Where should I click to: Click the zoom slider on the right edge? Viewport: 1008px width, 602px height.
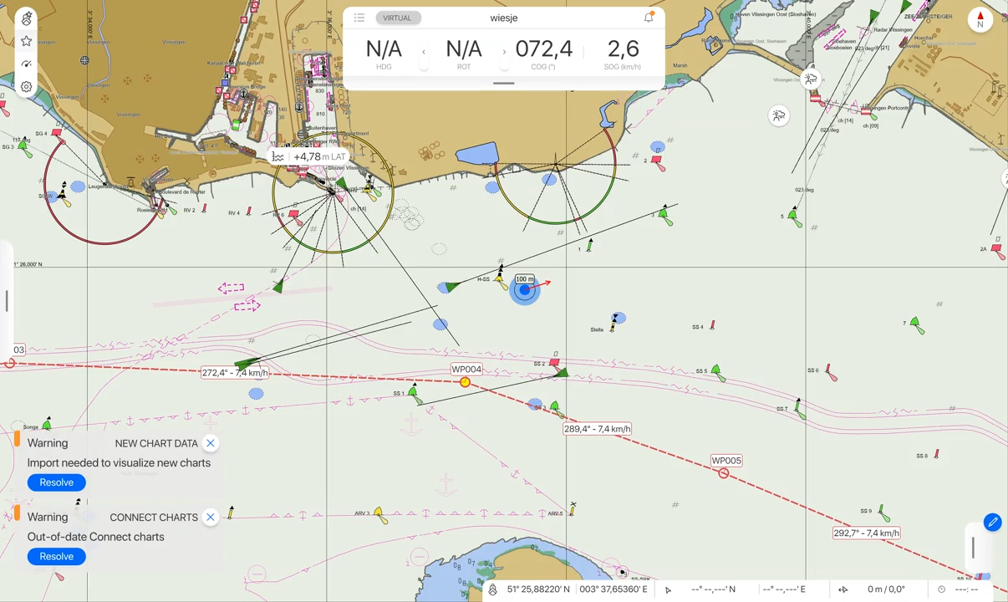(973, 548)
